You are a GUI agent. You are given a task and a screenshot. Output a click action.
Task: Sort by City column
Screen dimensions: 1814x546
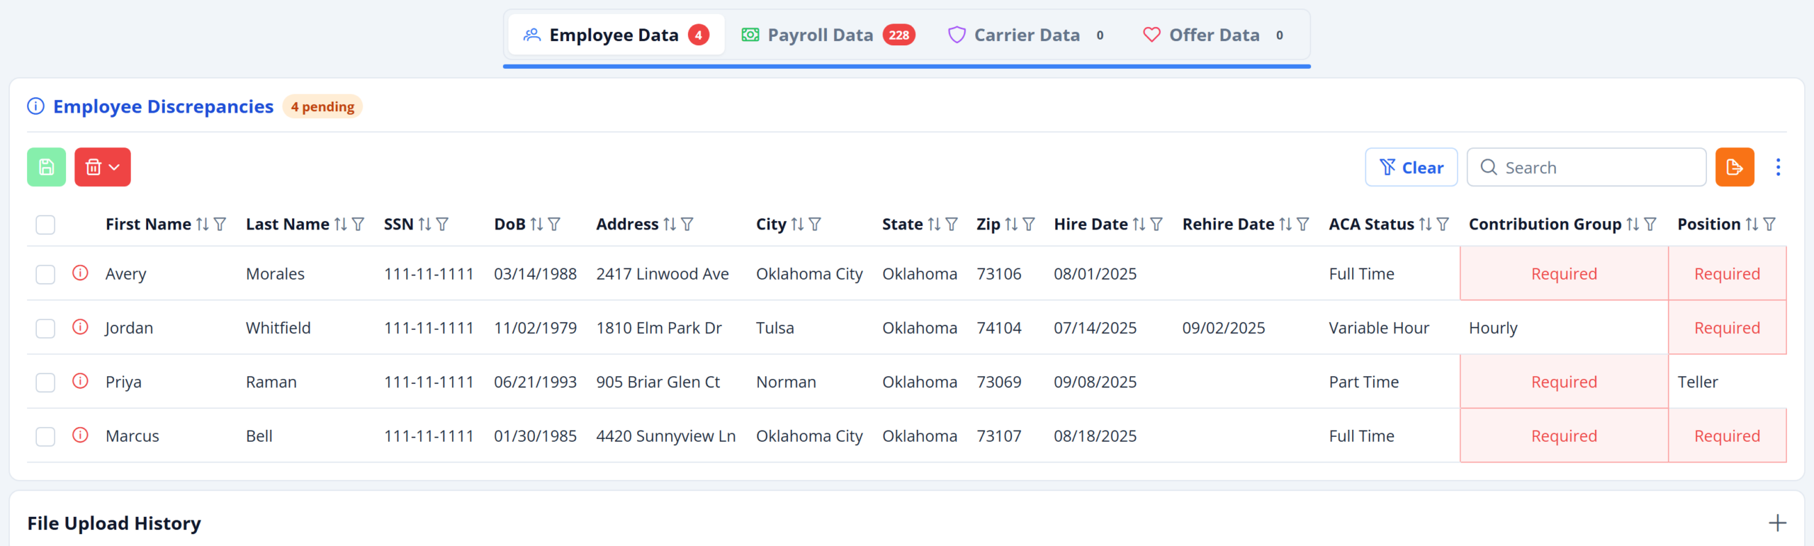tap(798, 224)
